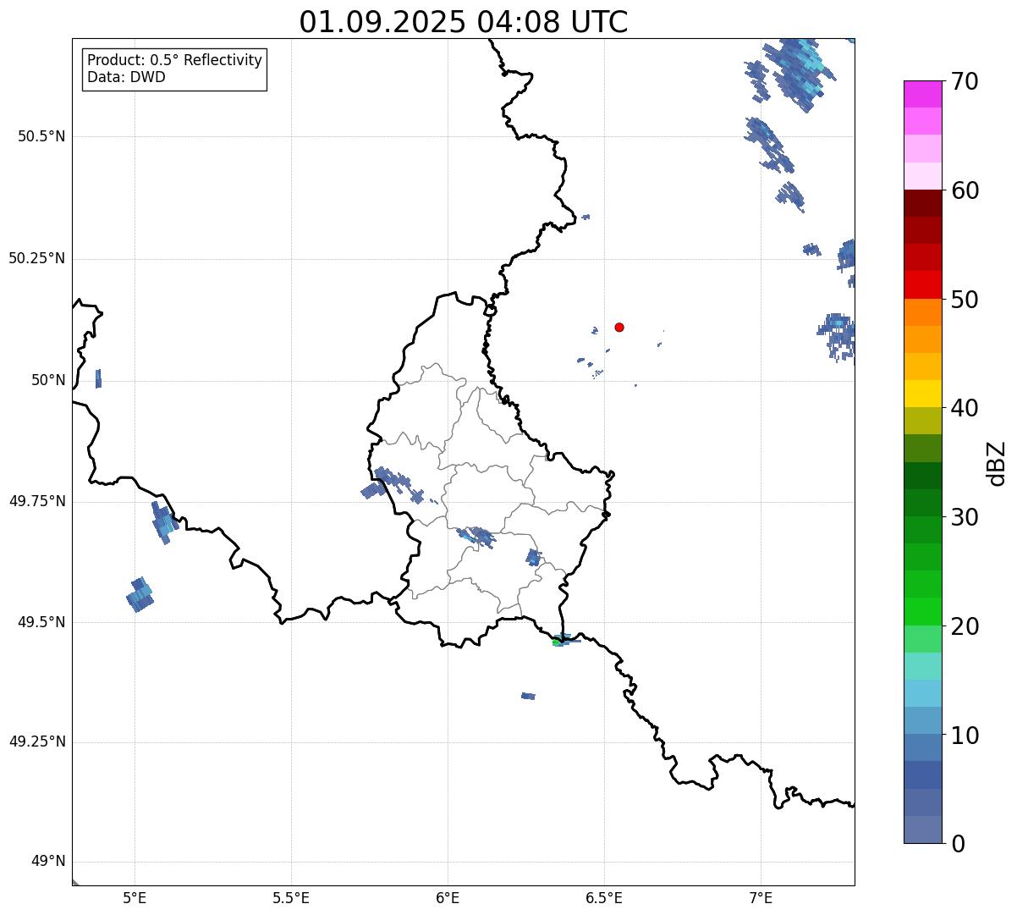Click the red station marker dot
Image resolution: width=1017 pixels, height=915 pixels.
[619, 328]
